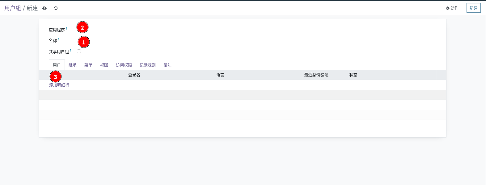Open the 备注 tab

tap(167, 65)
